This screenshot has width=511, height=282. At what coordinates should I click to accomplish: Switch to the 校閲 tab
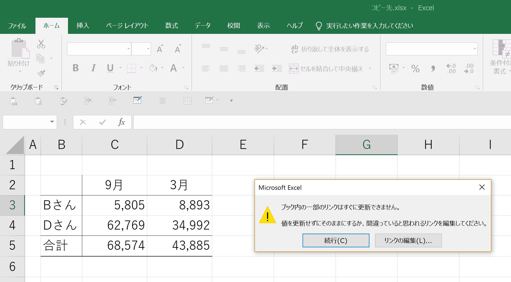233,26
